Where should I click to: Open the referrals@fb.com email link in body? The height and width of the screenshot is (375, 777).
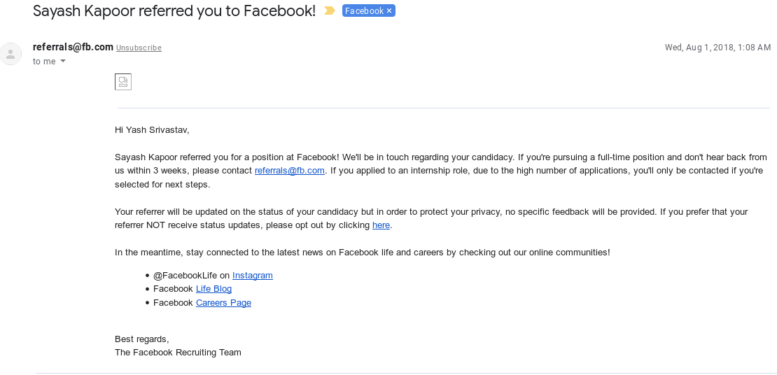pos(289,171)
